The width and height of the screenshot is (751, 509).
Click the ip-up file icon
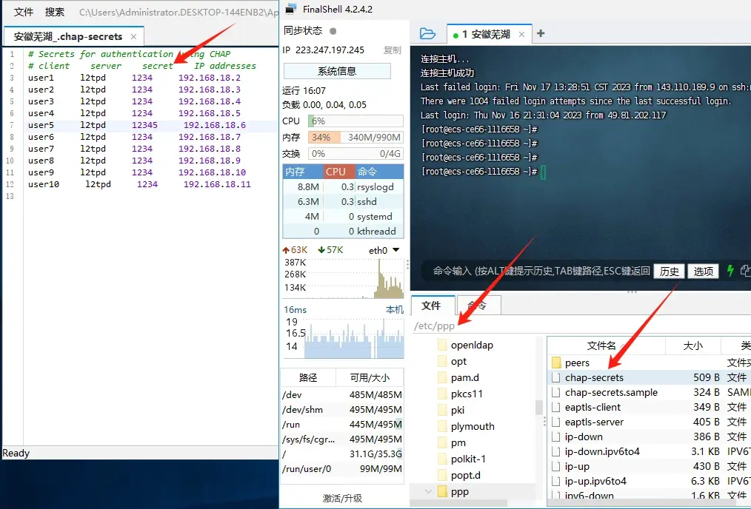coord(555,466)
